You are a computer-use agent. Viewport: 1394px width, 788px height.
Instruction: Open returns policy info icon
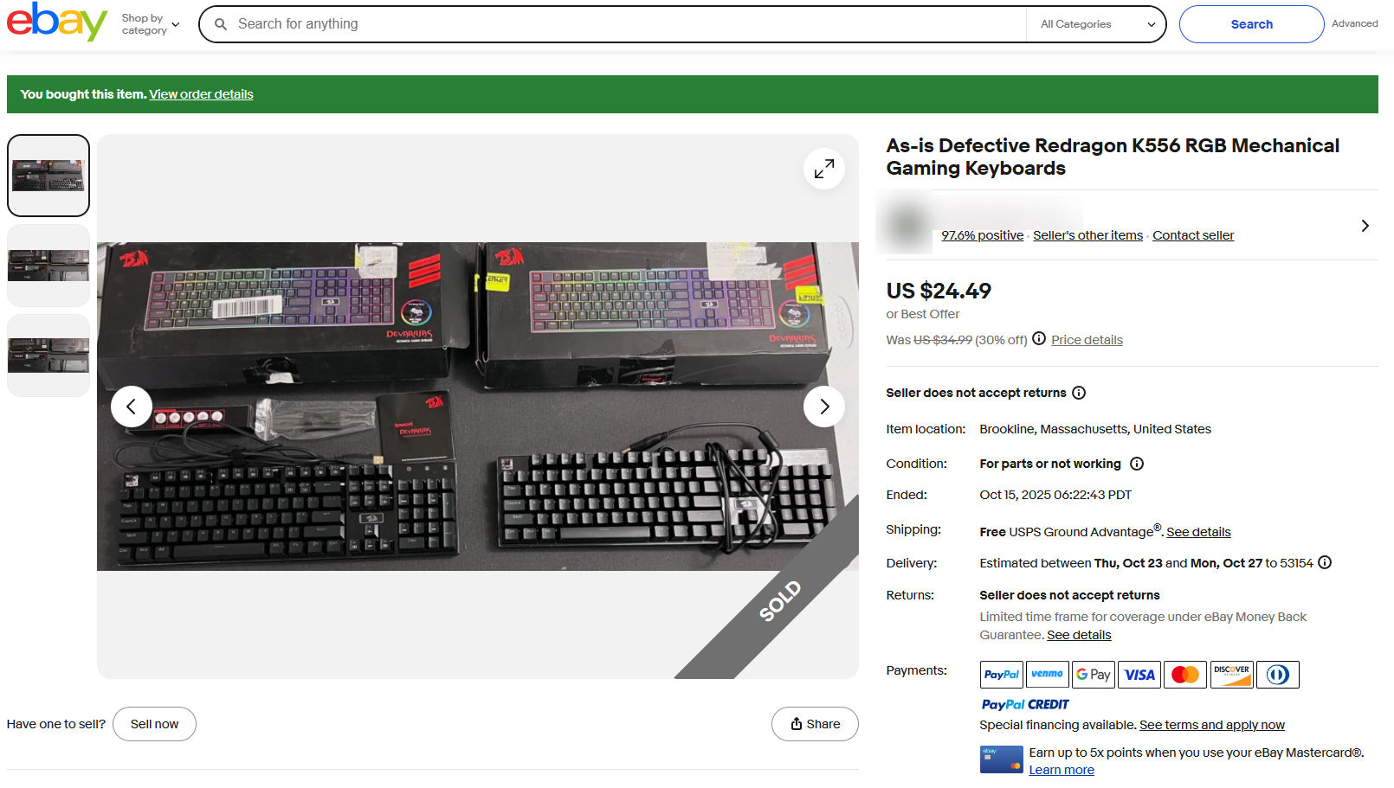1079,393
